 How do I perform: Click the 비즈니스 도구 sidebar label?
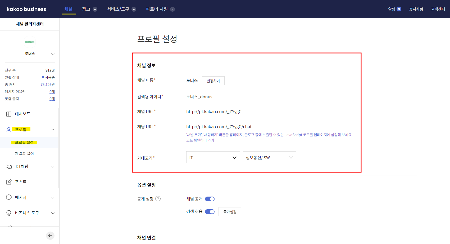pyautogui.click(x=27, y=213)
